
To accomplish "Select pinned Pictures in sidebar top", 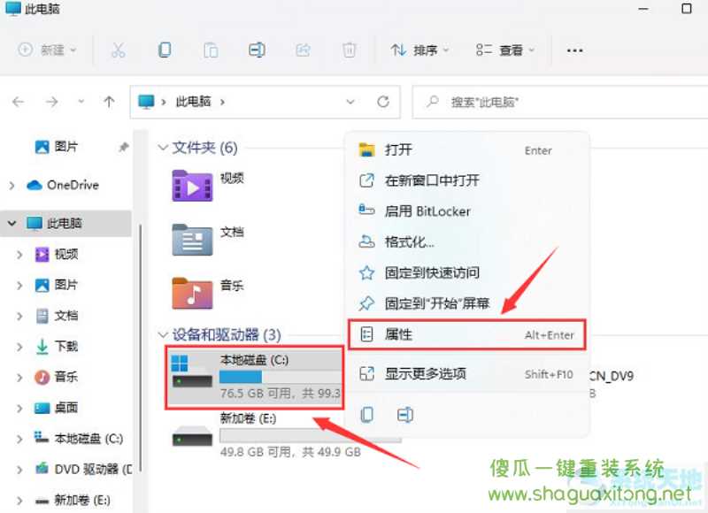I will click(x=56, y=147).
